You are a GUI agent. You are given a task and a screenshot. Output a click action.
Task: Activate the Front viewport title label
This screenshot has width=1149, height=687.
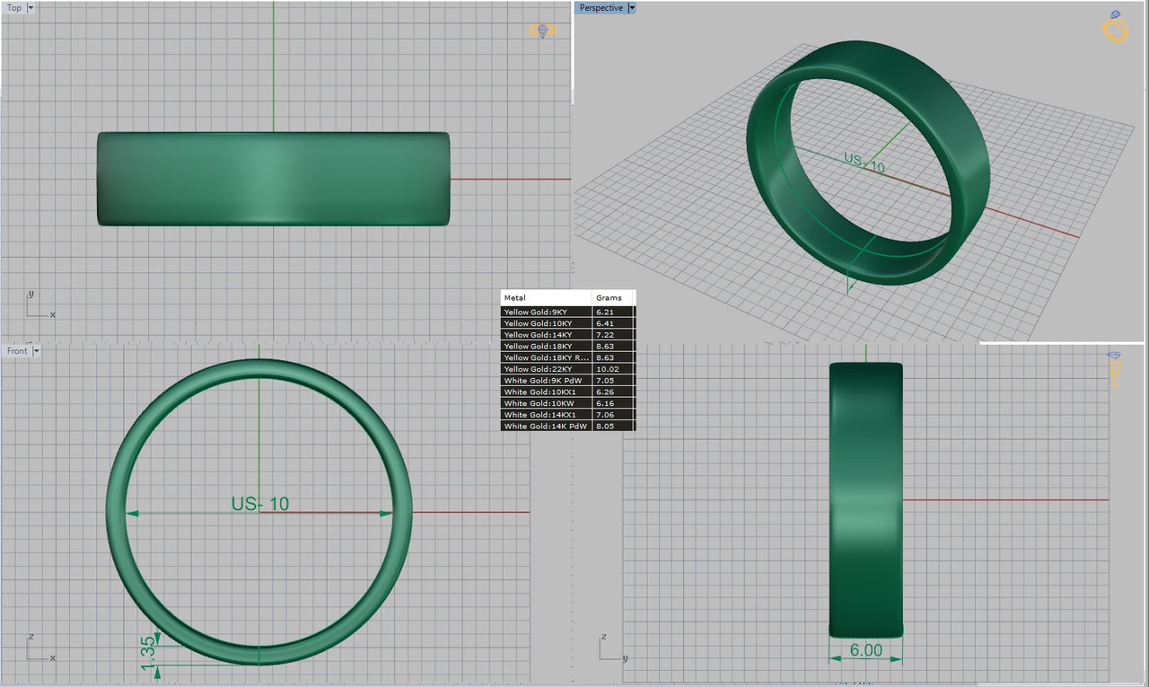18,351
